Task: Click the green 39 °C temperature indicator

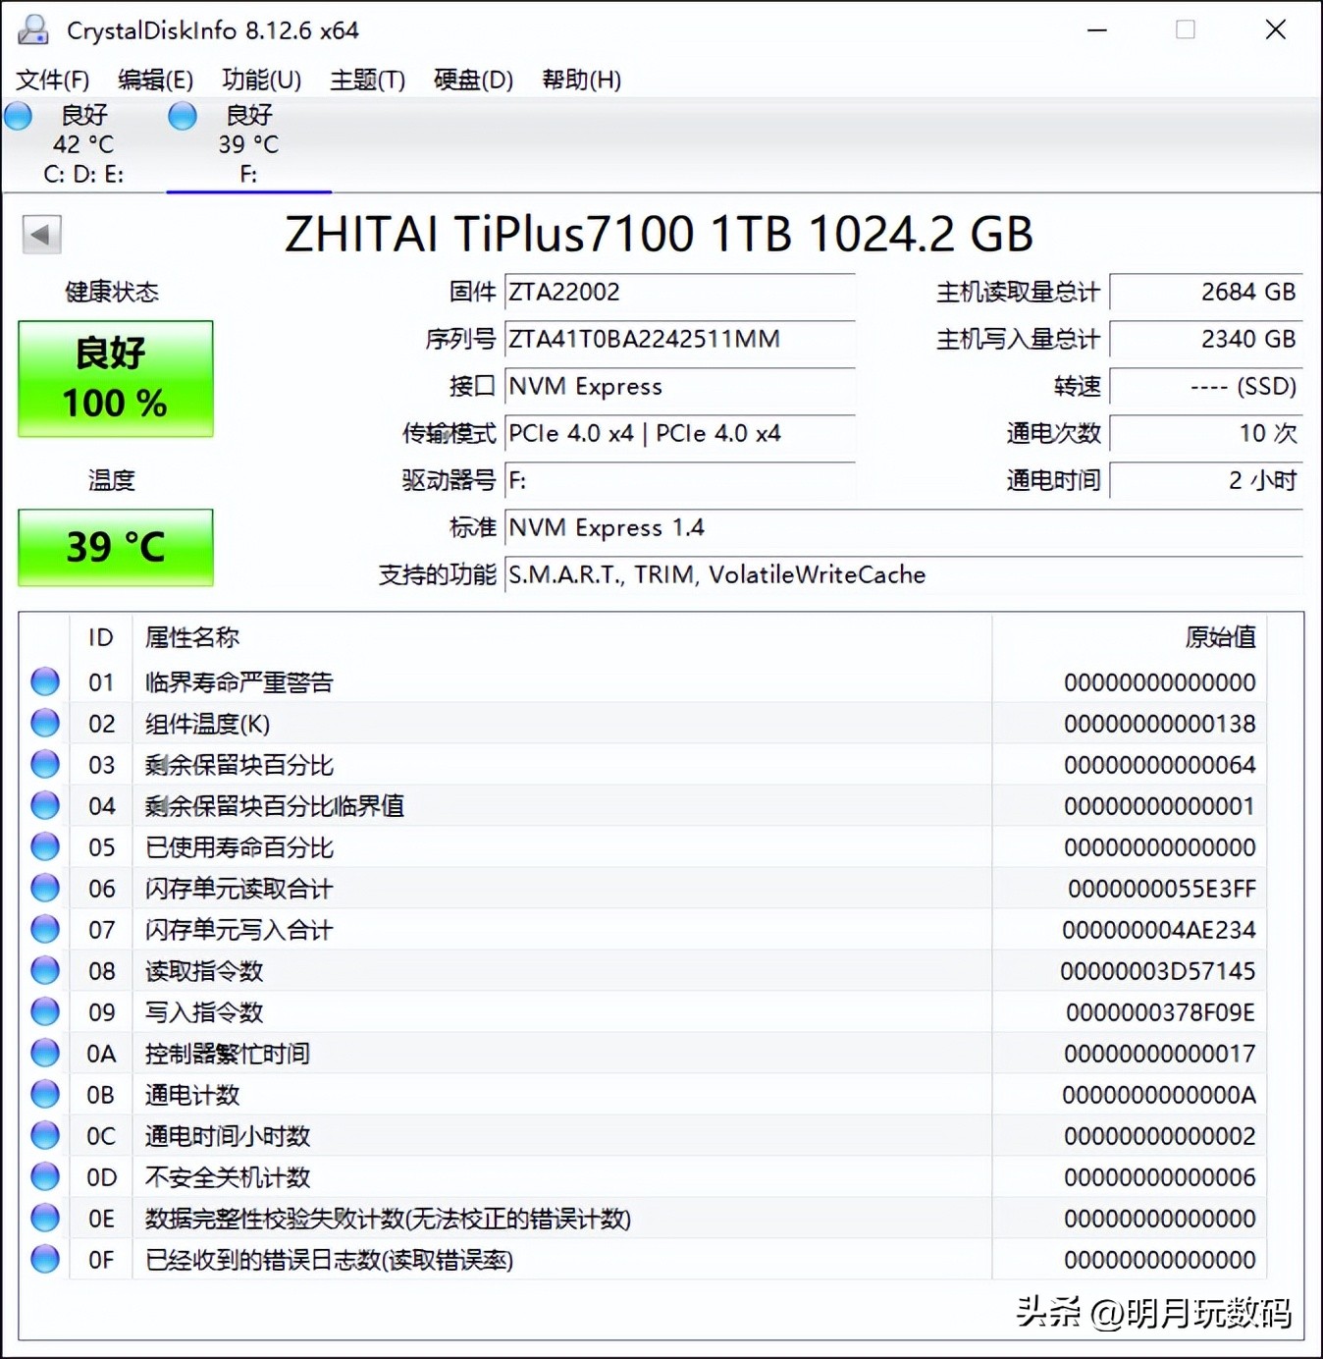Action: pos(114,547)
